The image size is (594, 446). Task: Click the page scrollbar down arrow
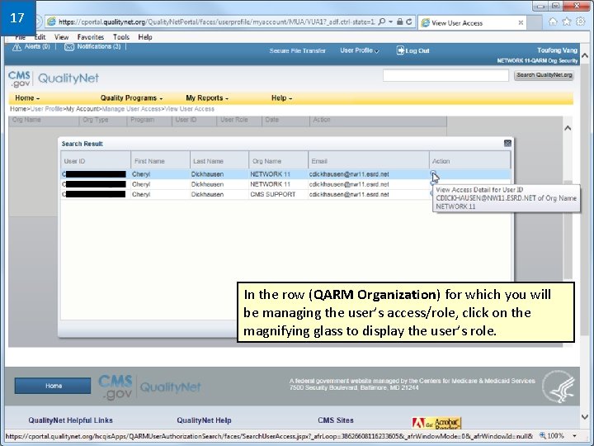pos(585,417)
